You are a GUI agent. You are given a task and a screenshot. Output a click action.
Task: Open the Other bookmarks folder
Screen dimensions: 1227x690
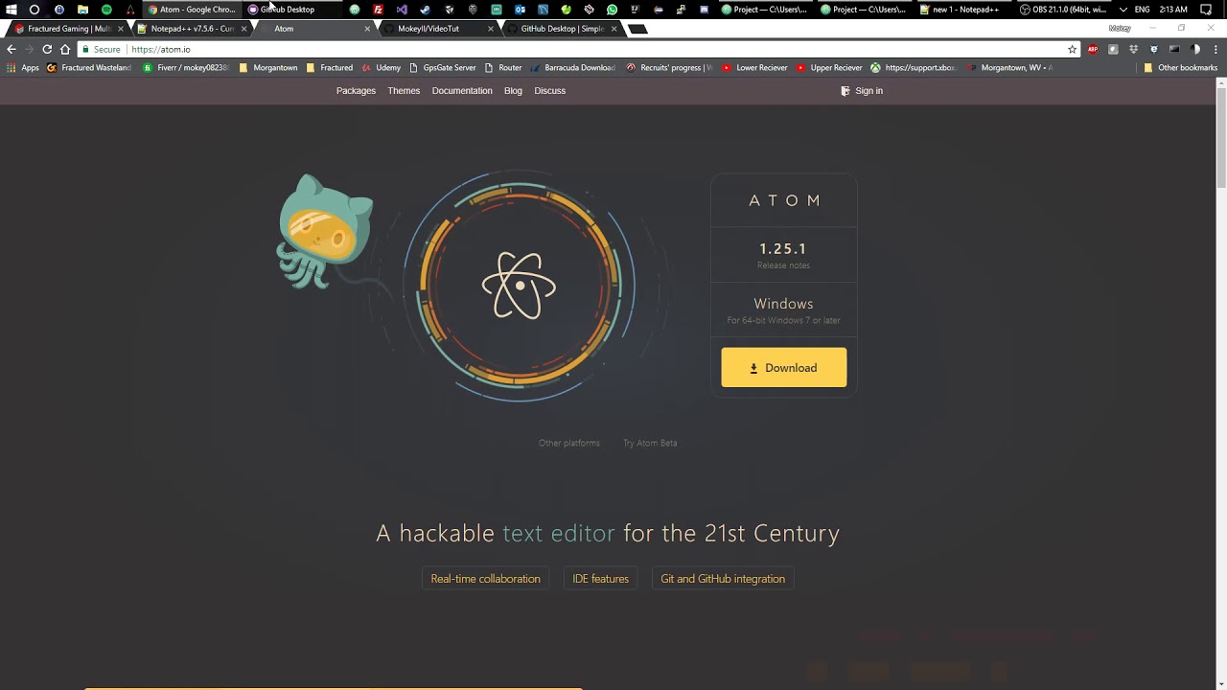point(1180,68)
